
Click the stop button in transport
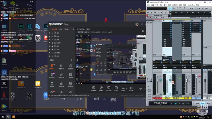tap(176, 104)
